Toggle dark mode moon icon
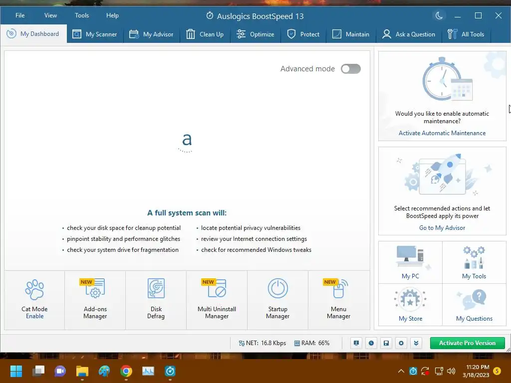This screenshot has height=383, width=511. click(x=439, y=15)
